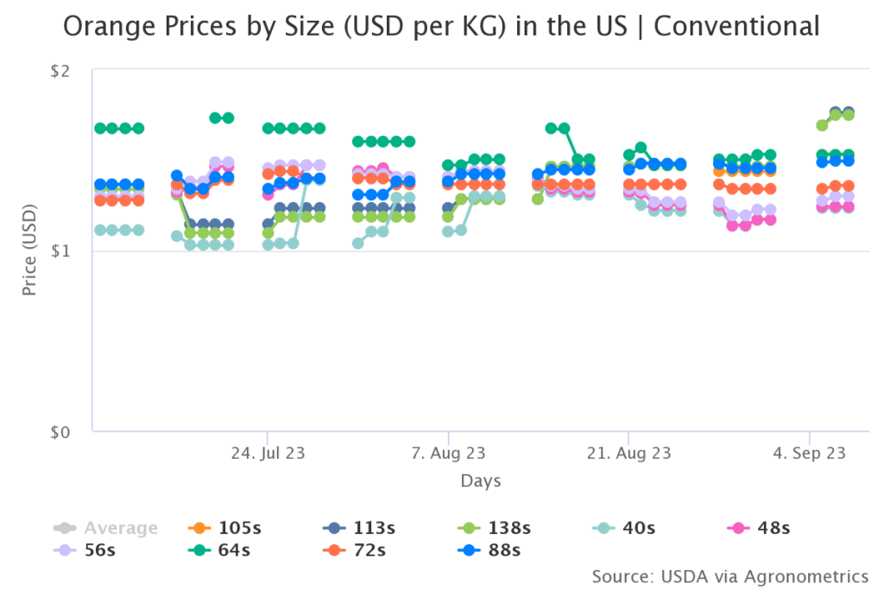Click the Source: USDA via Agronometrics credit
Image resolution: width=884 pixels, height=590 pixels.
click(729, 576)
